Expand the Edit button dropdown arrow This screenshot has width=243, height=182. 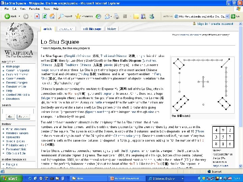pyautogui.click(x=131, y=16)
